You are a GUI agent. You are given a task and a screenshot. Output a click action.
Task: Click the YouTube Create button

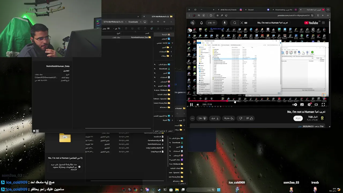click(x=212, y=23)
